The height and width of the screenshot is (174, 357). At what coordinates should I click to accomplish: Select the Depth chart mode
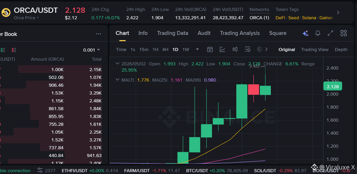[341, 49]
